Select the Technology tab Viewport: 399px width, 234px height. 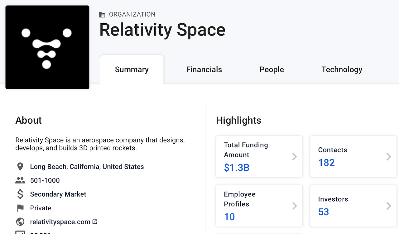[342, 69]
